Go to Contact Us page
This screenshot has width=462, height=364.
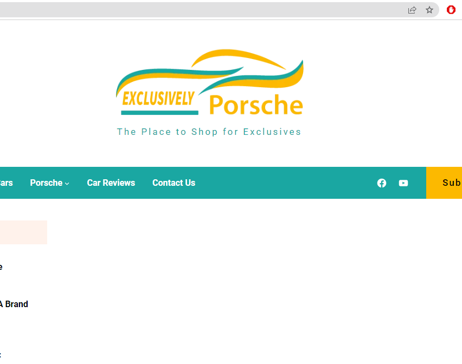pos(174,183)
